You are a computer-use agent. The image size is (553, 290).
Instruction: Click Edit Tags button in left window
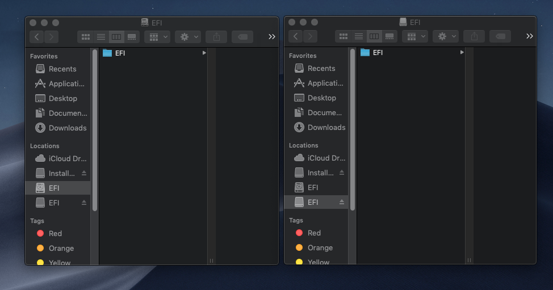tap(242, 37)
